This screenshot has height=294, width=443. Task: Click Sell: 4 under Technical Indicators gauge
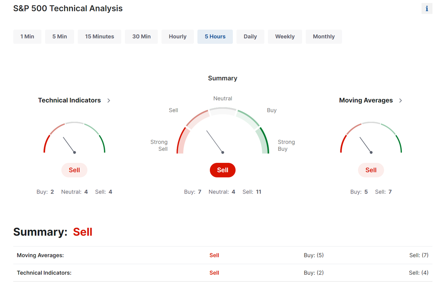click(x=104, y=192)
